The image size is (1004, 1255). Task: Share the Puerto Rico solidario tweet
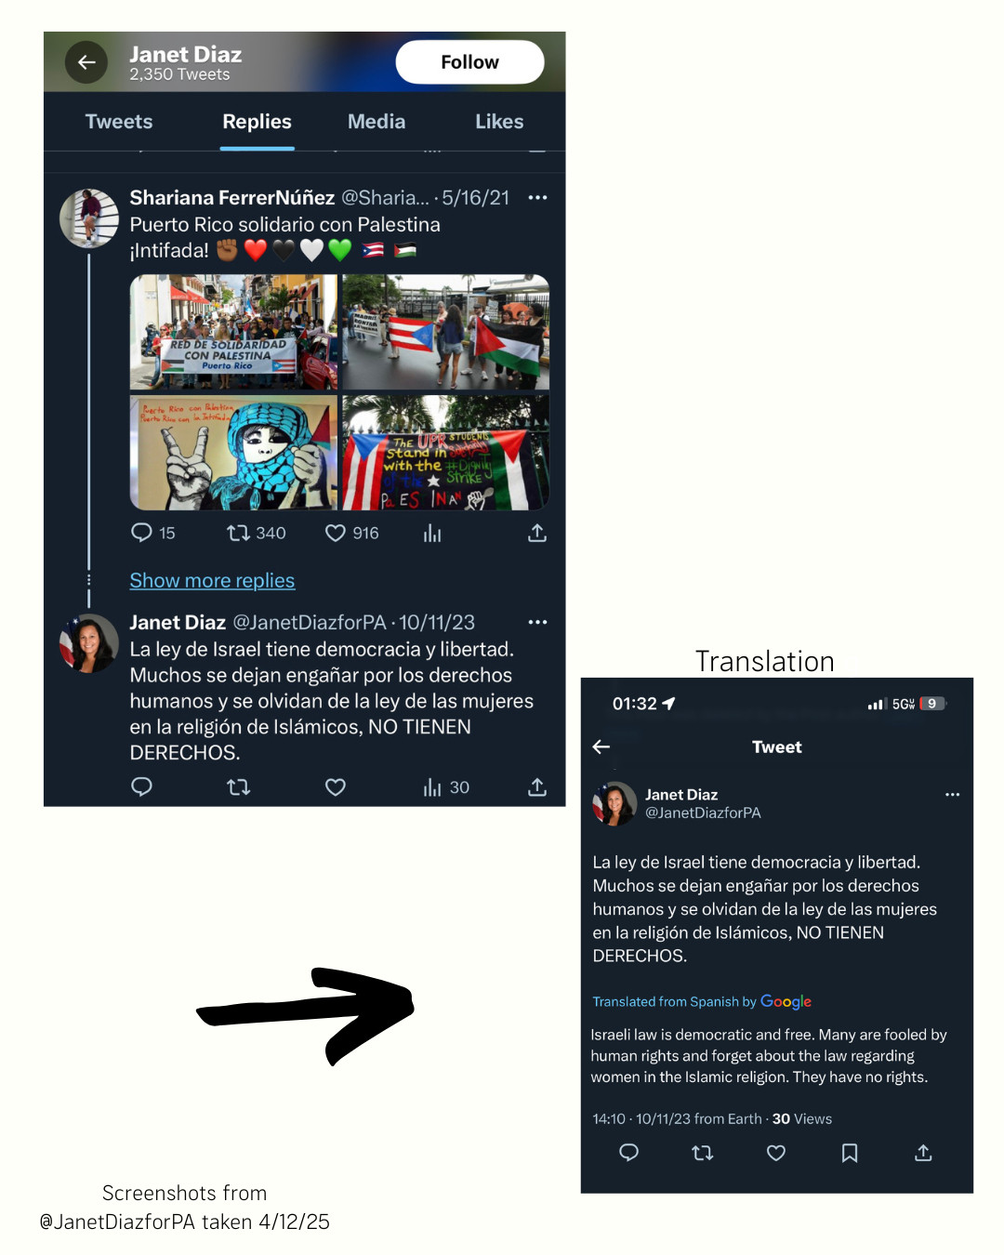[537, 533]
